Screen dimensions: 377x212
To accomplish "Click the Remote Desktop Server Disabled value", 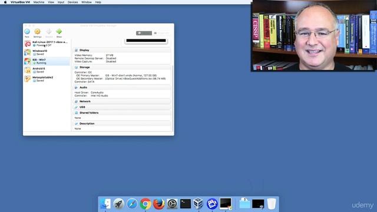I will point(111,58).
